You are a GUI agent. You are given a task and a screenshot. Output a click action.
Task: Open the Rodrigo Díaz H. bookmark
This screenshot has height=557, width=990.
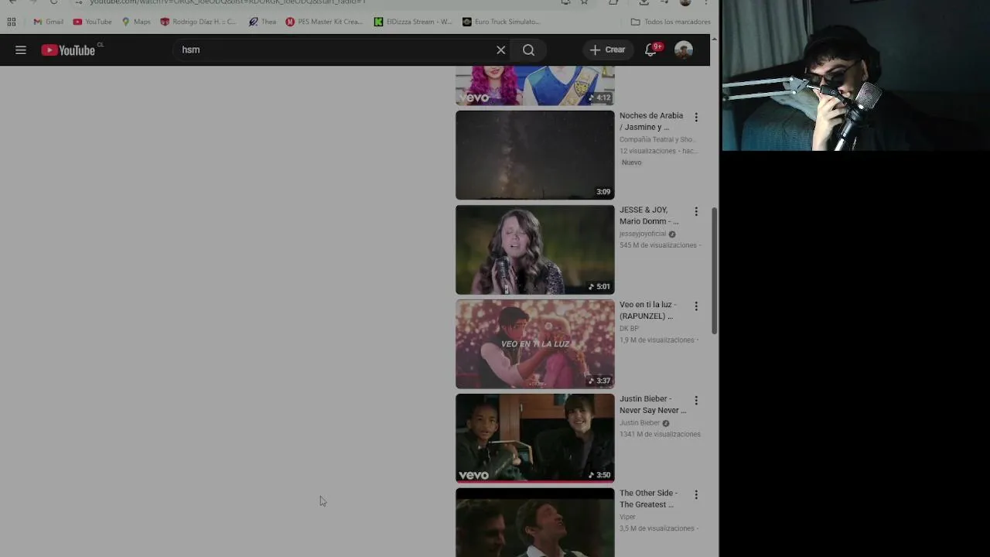click(x=198, y=22)
